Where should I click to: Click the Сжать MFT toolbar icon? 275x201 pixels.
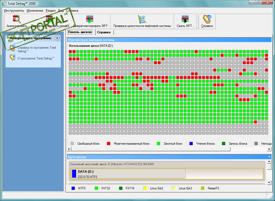pos(185,19)
